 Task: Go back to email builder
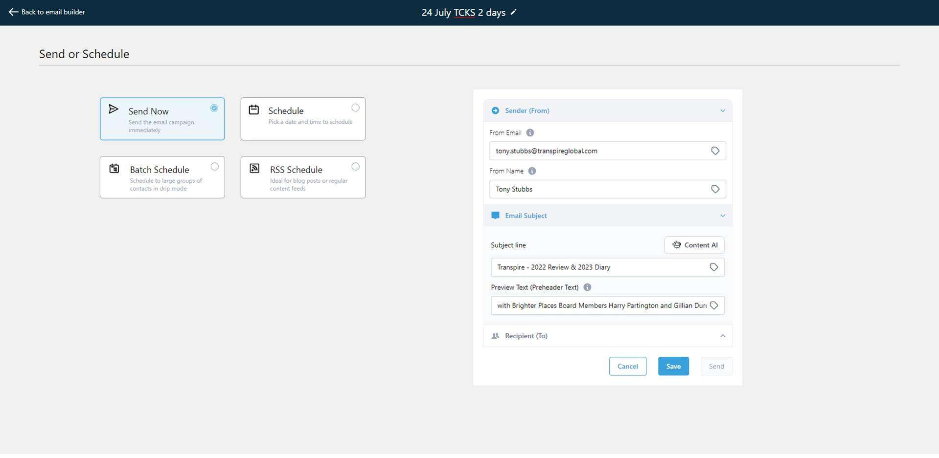click(x=47, y=12)
